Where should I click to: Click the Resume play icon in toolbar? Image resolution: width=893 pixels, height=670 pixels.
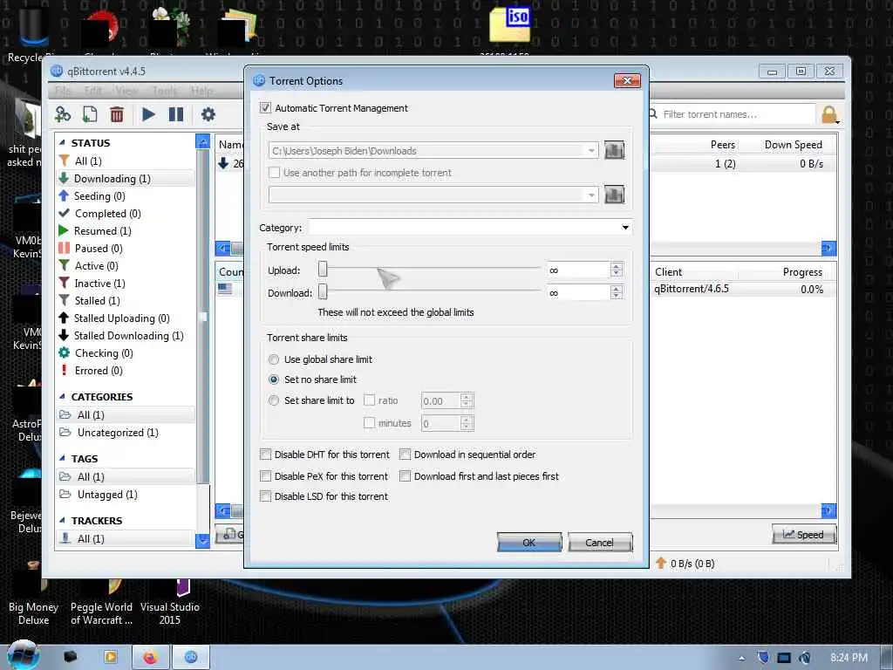coord(148,114)
